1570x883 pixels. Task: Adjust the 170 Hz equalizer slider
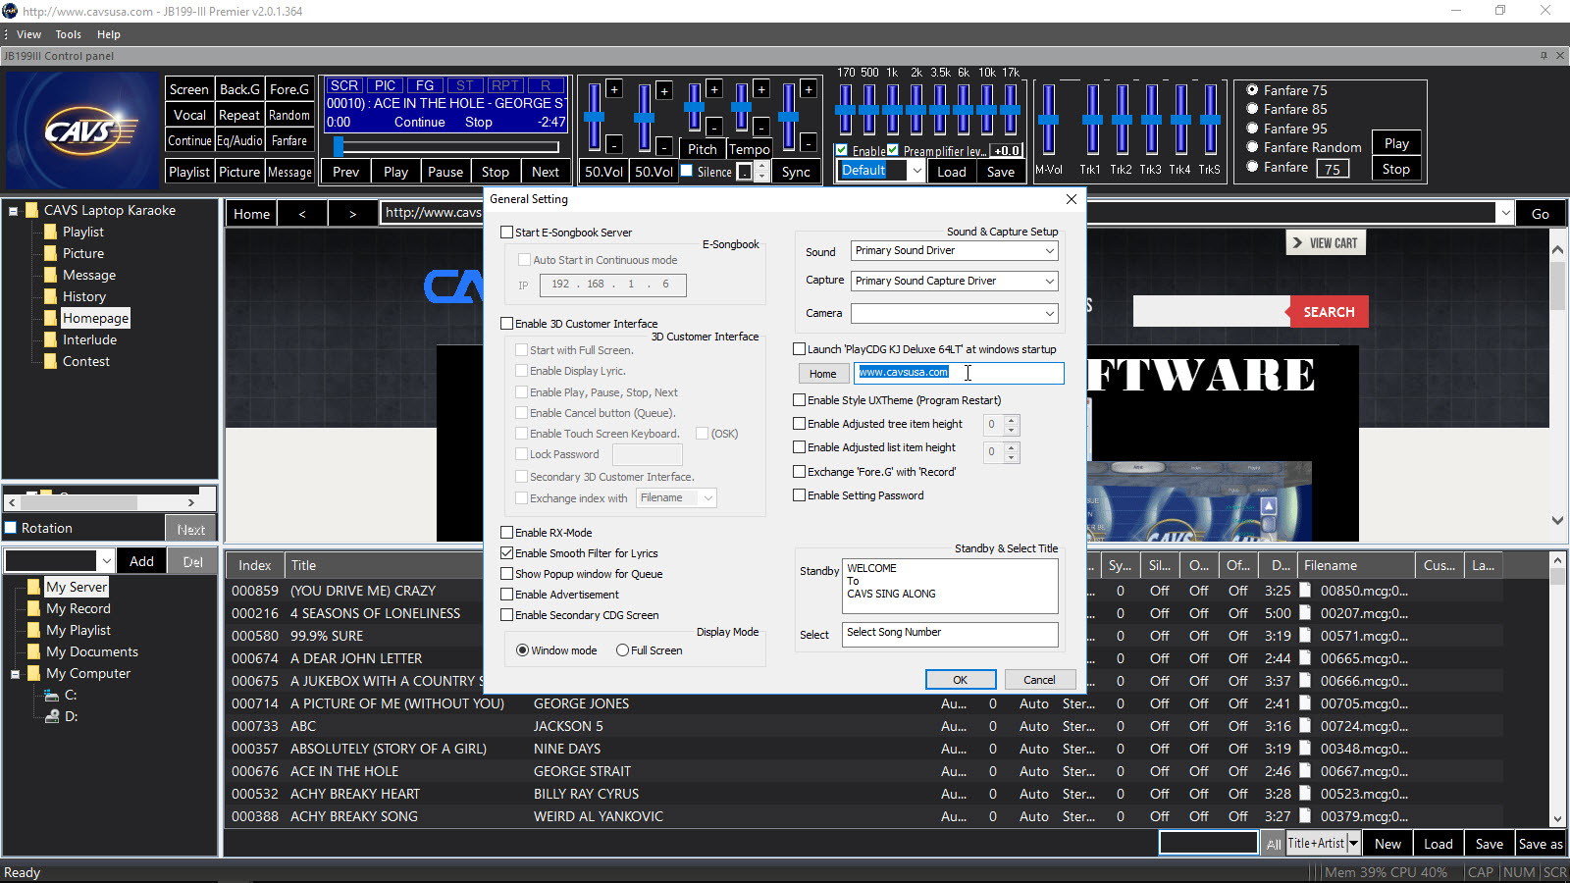point(845,110)
